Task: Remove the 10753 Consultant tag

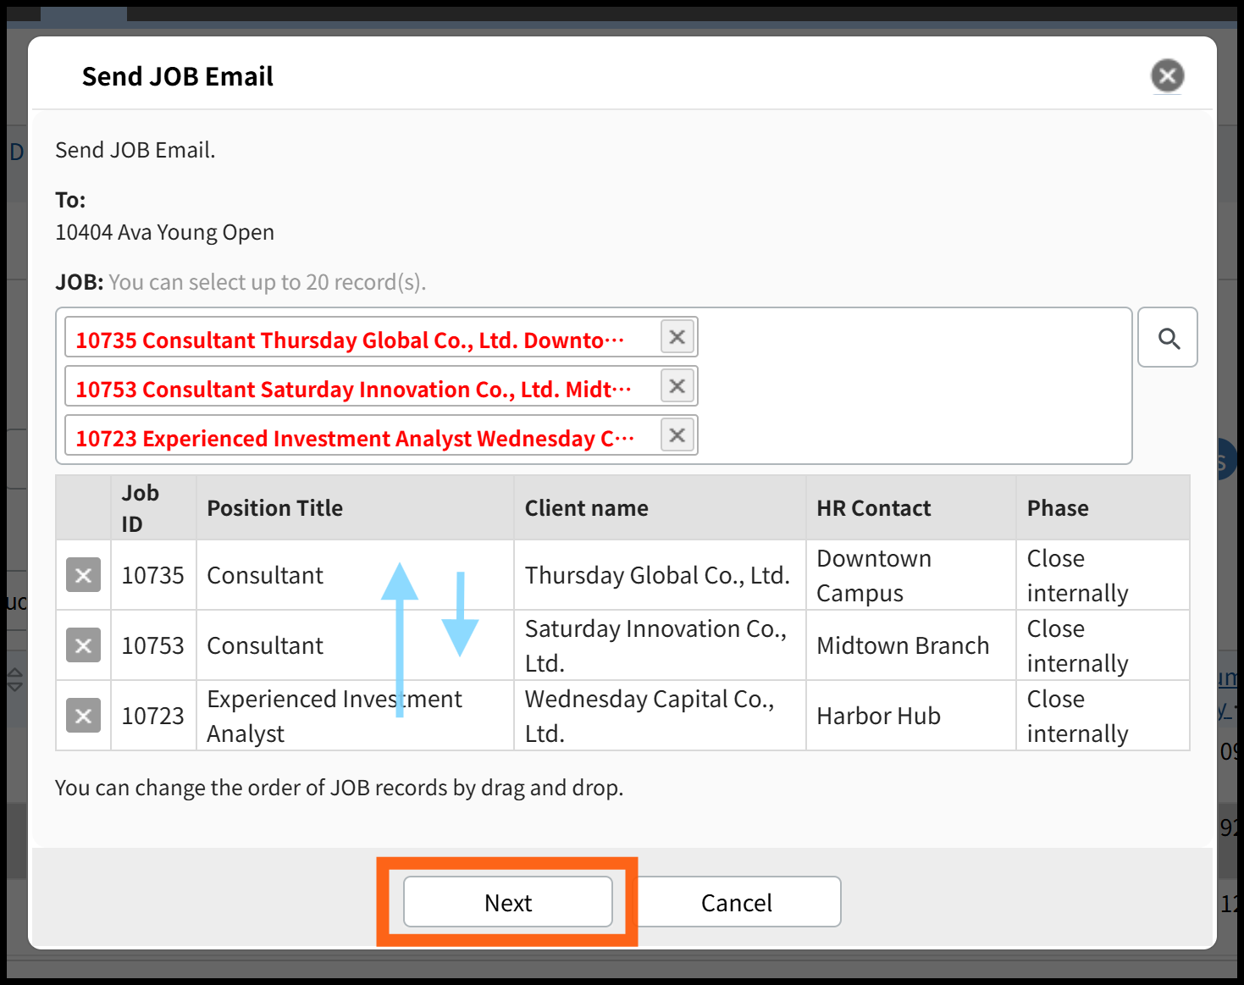Action: click(x=677, y=386)
